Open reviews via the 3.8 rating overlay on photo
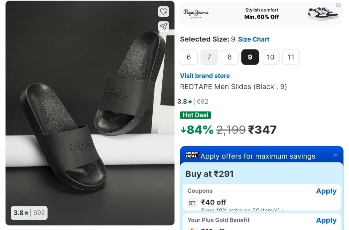Viewport: 349px width, 230px height. pos(29,213)
